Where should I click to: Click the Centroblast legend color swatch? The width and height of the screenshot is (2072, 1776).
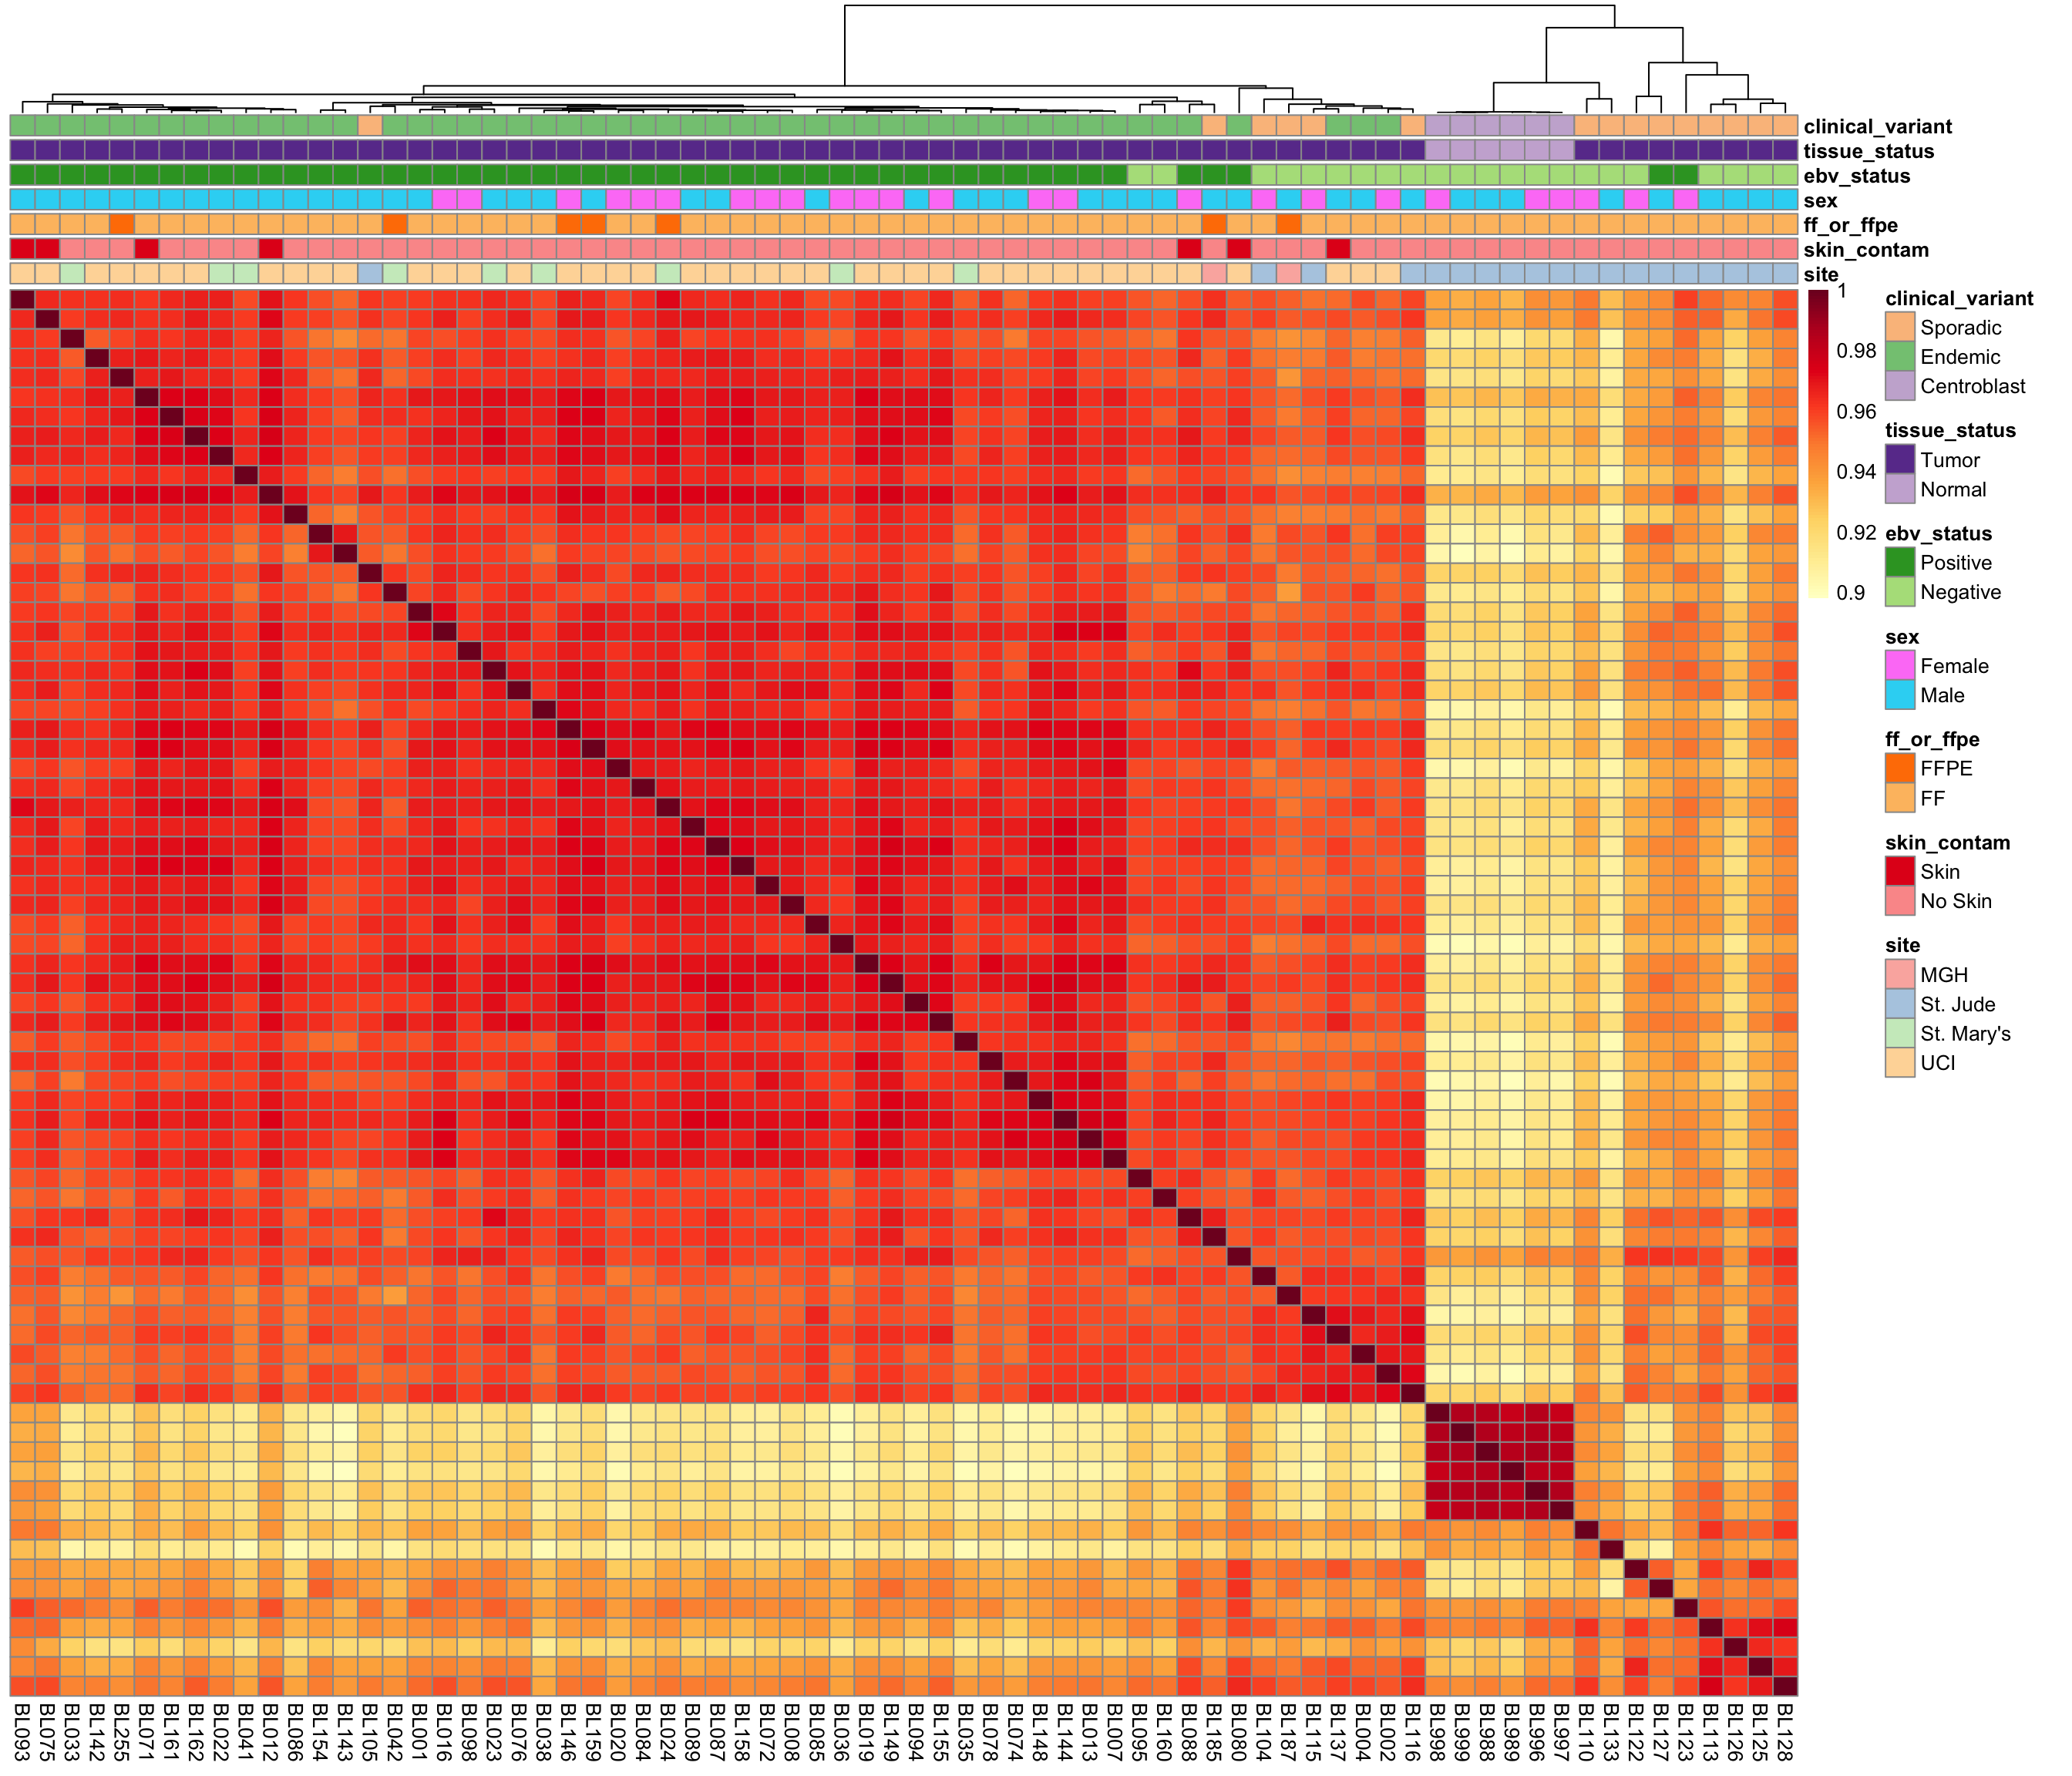coord(1900,386)
